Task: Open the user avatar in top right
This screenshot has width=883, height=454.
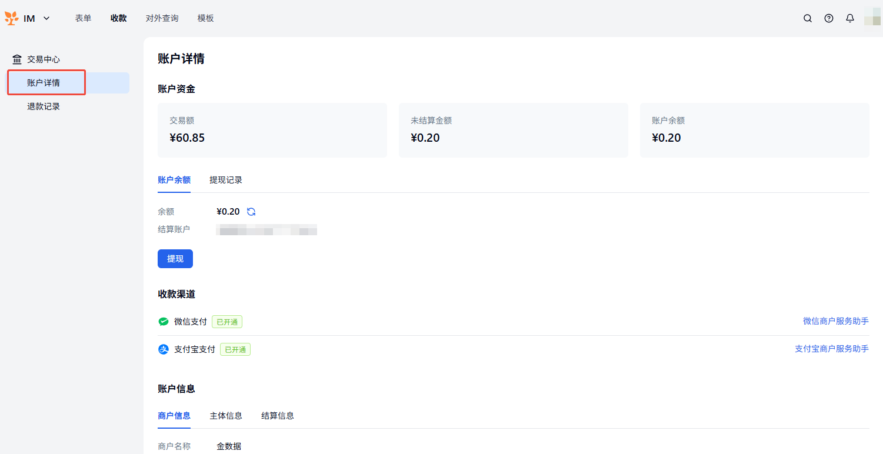Action: 872,18
